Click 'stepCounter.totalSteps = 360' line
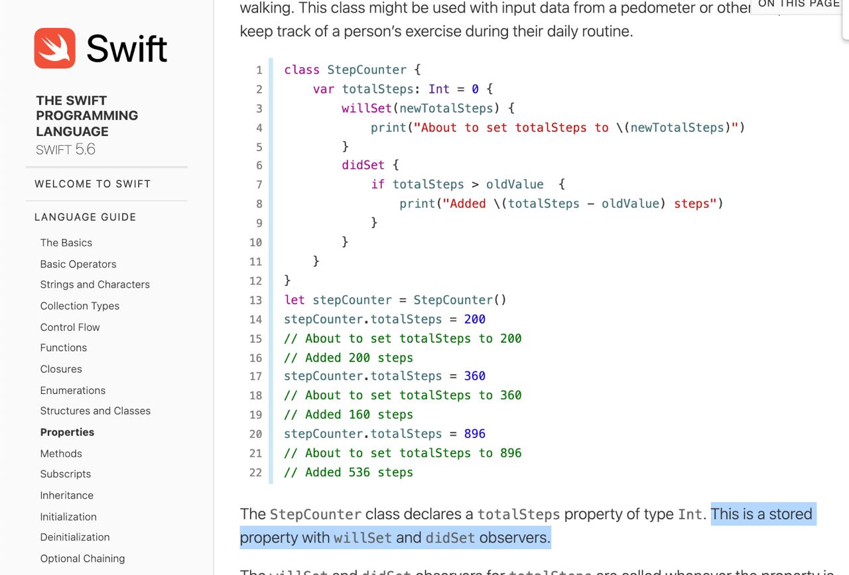849x575 pixels. 385,376
